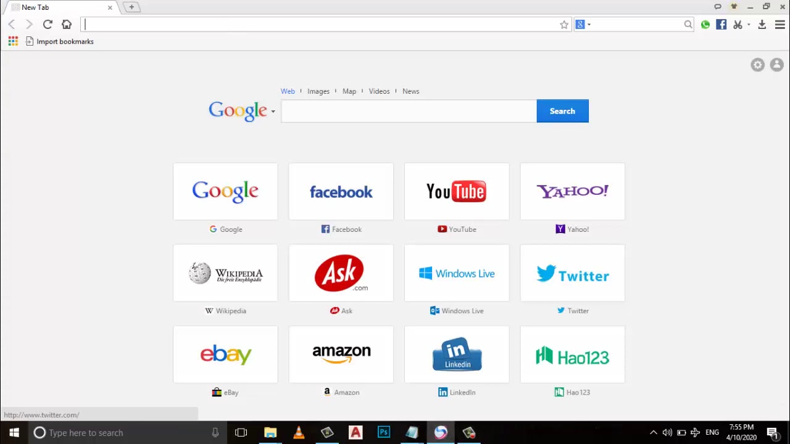The image size is (790, 444).
Task: Open the Twitter speed dial thumbnail
Action: click(x=573, y=273)
